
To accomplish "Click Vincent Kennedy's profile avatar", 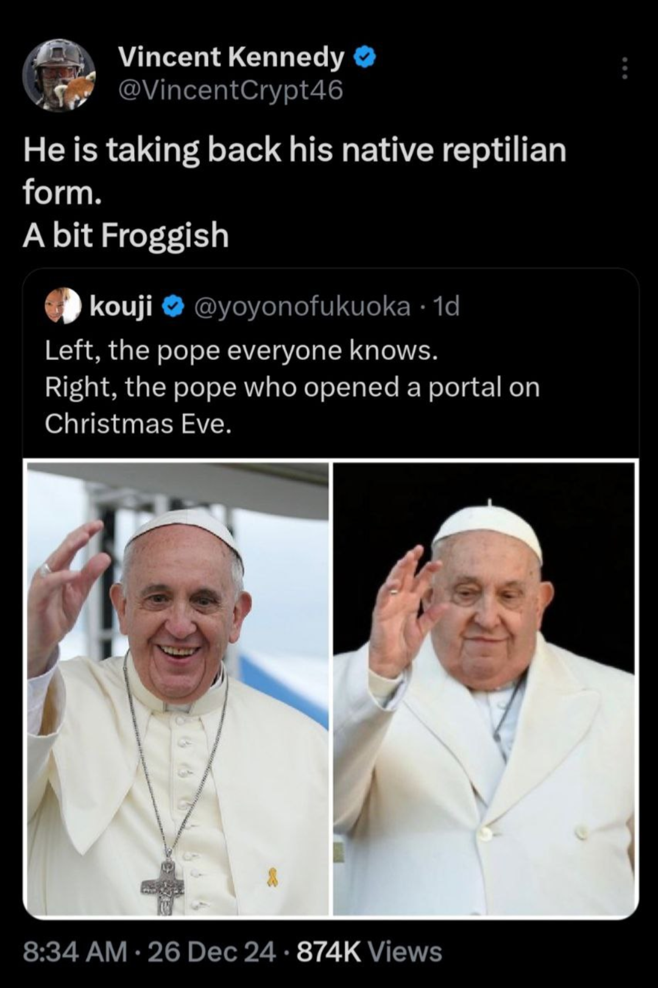I will 59,74.
